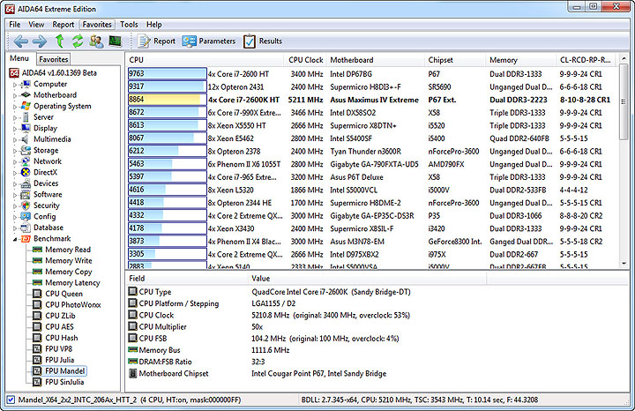Select the Devices icon in the tree
Image resolution: width=635 pixels, height=411 pixels.
click(x=26, y=183)
